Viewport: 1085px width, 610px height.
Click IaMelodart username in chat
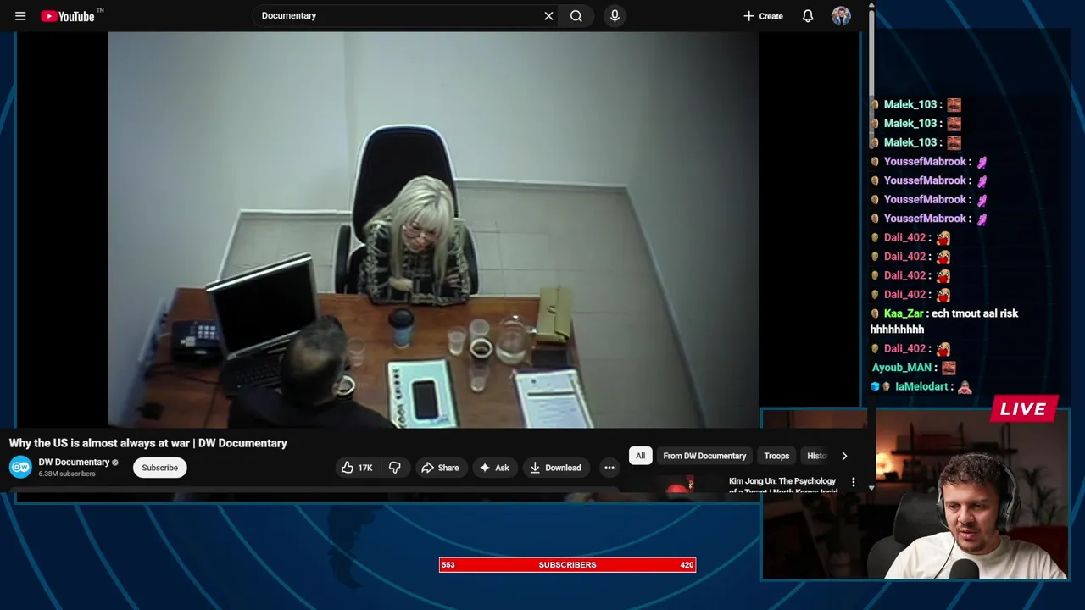tap(922, 386)
